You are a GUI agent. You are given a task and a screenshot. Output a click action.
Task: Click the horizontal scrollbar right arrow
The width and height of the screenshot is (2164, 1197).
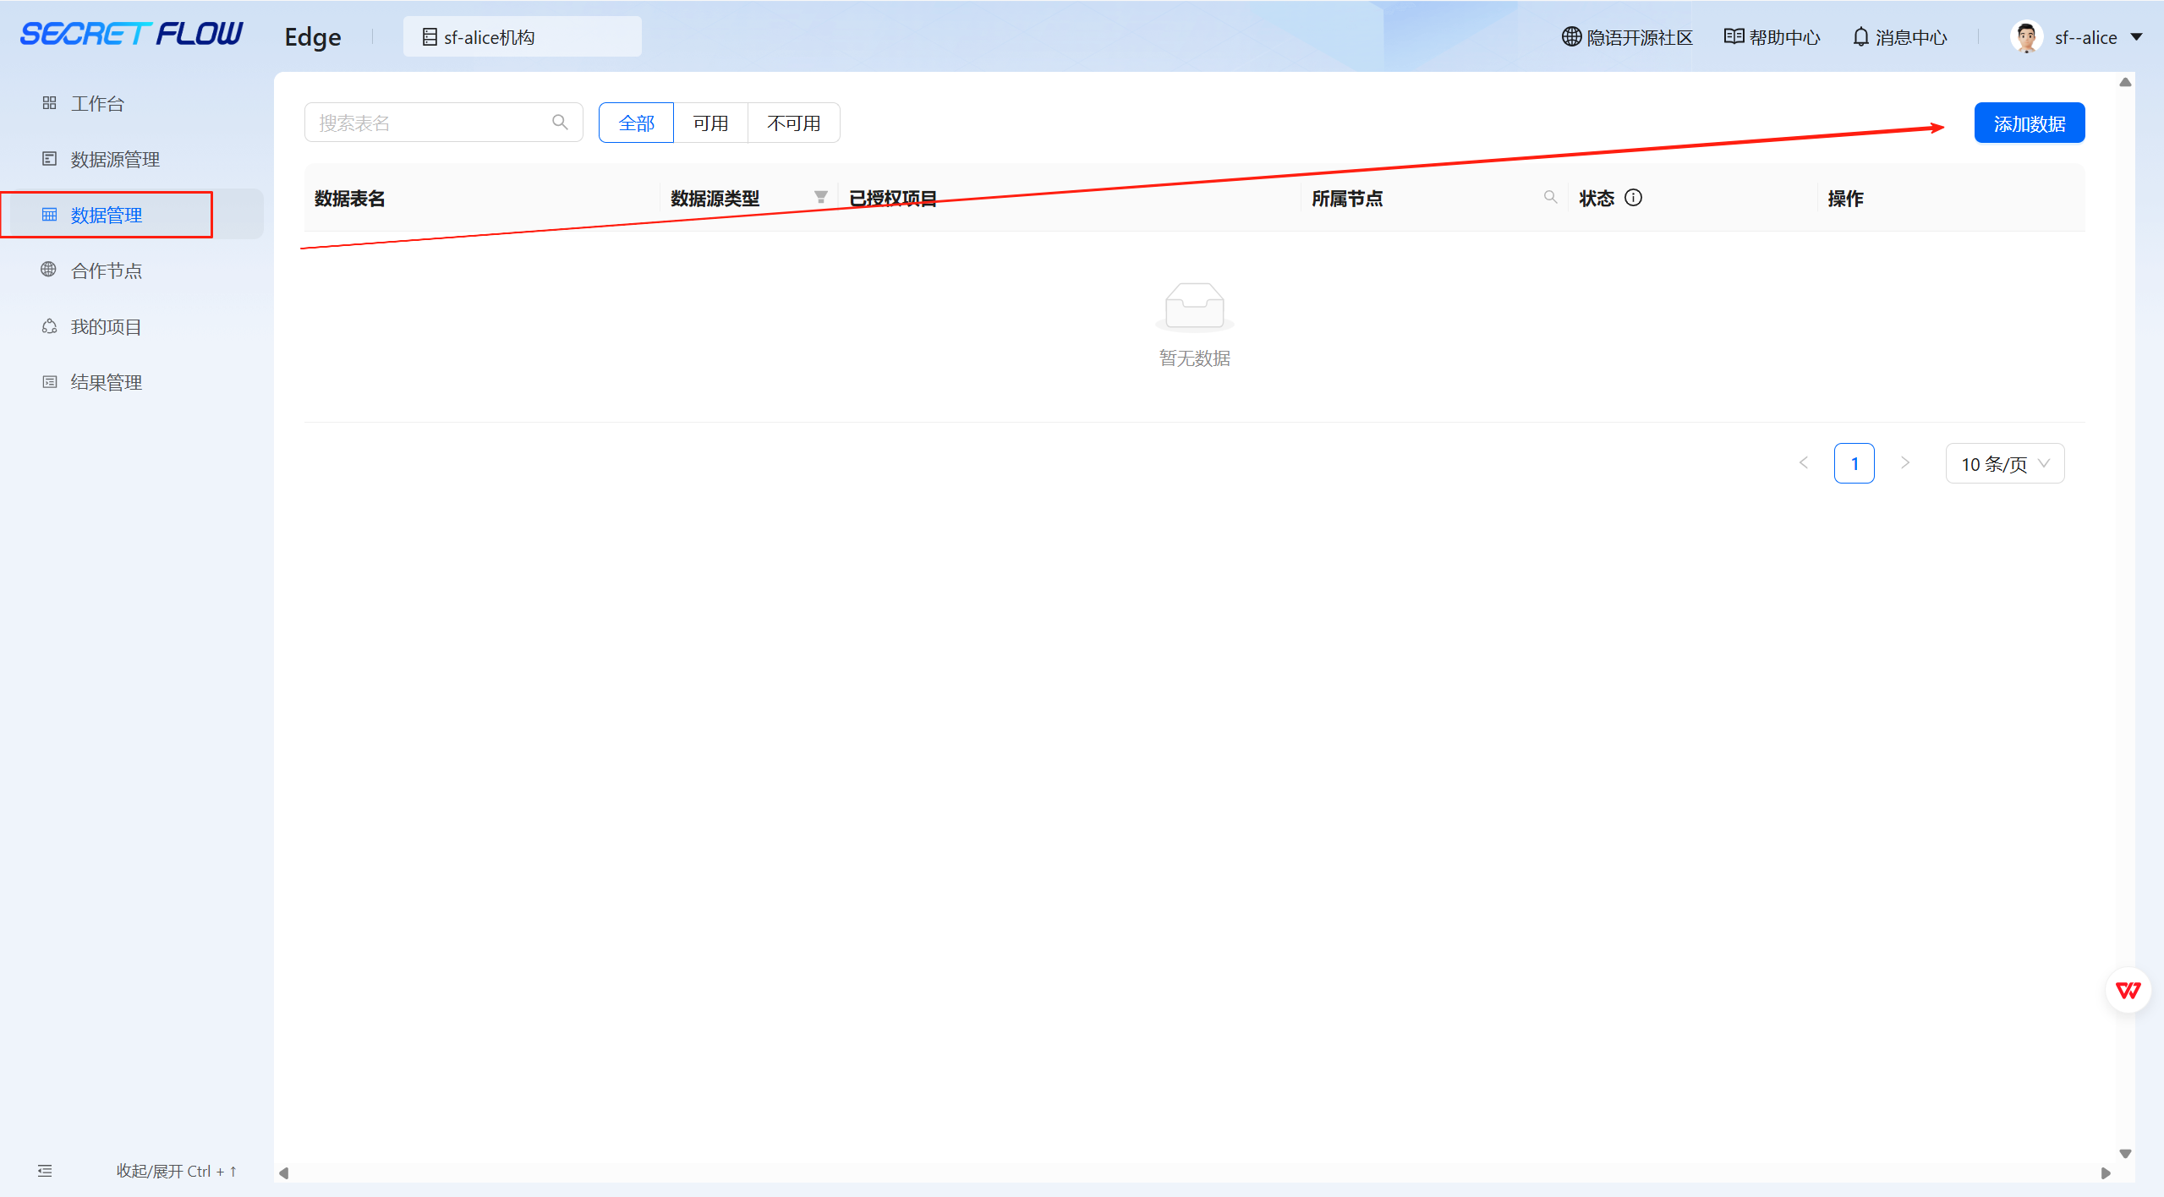2106,1172
